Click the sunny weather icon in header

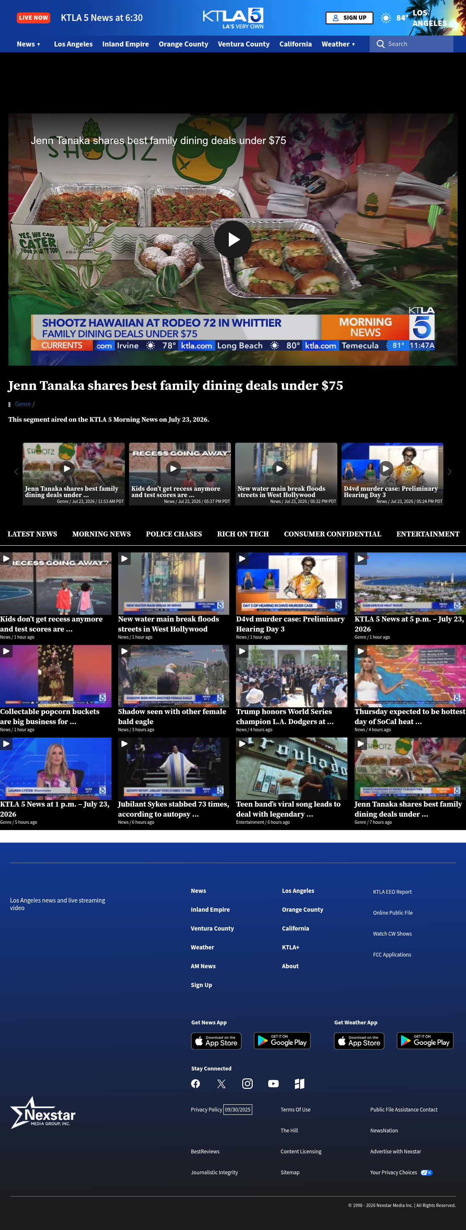click(386, 18)
